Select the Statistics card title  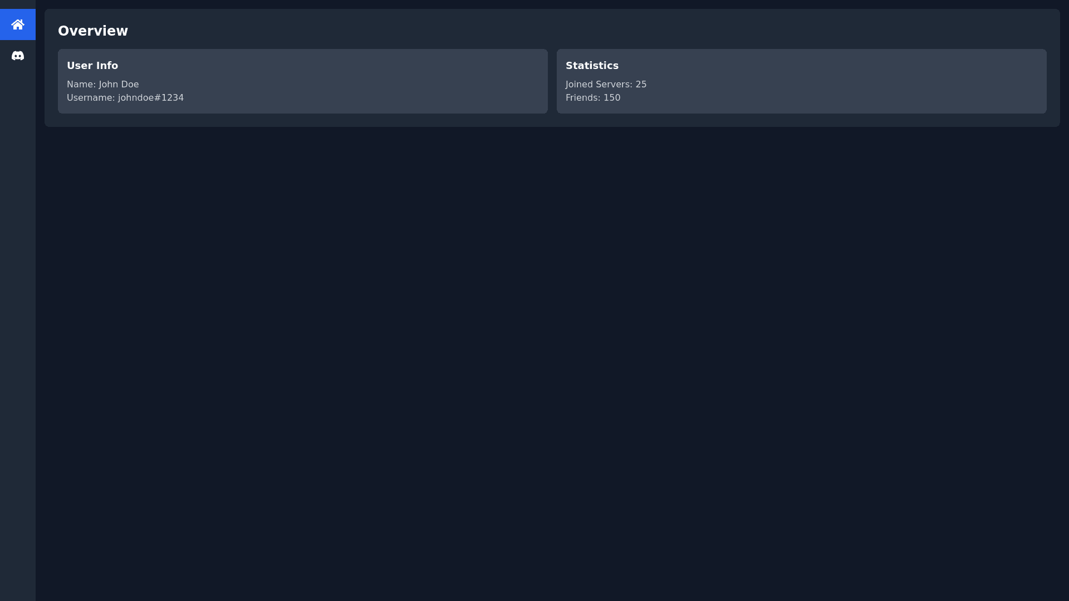[592, 66]
